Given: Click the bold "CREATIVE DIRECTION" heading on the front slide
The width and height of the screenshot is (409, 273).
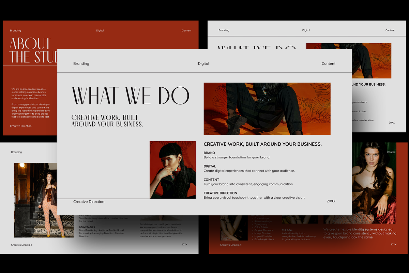Looking at the screenshot, I should 220,193.
